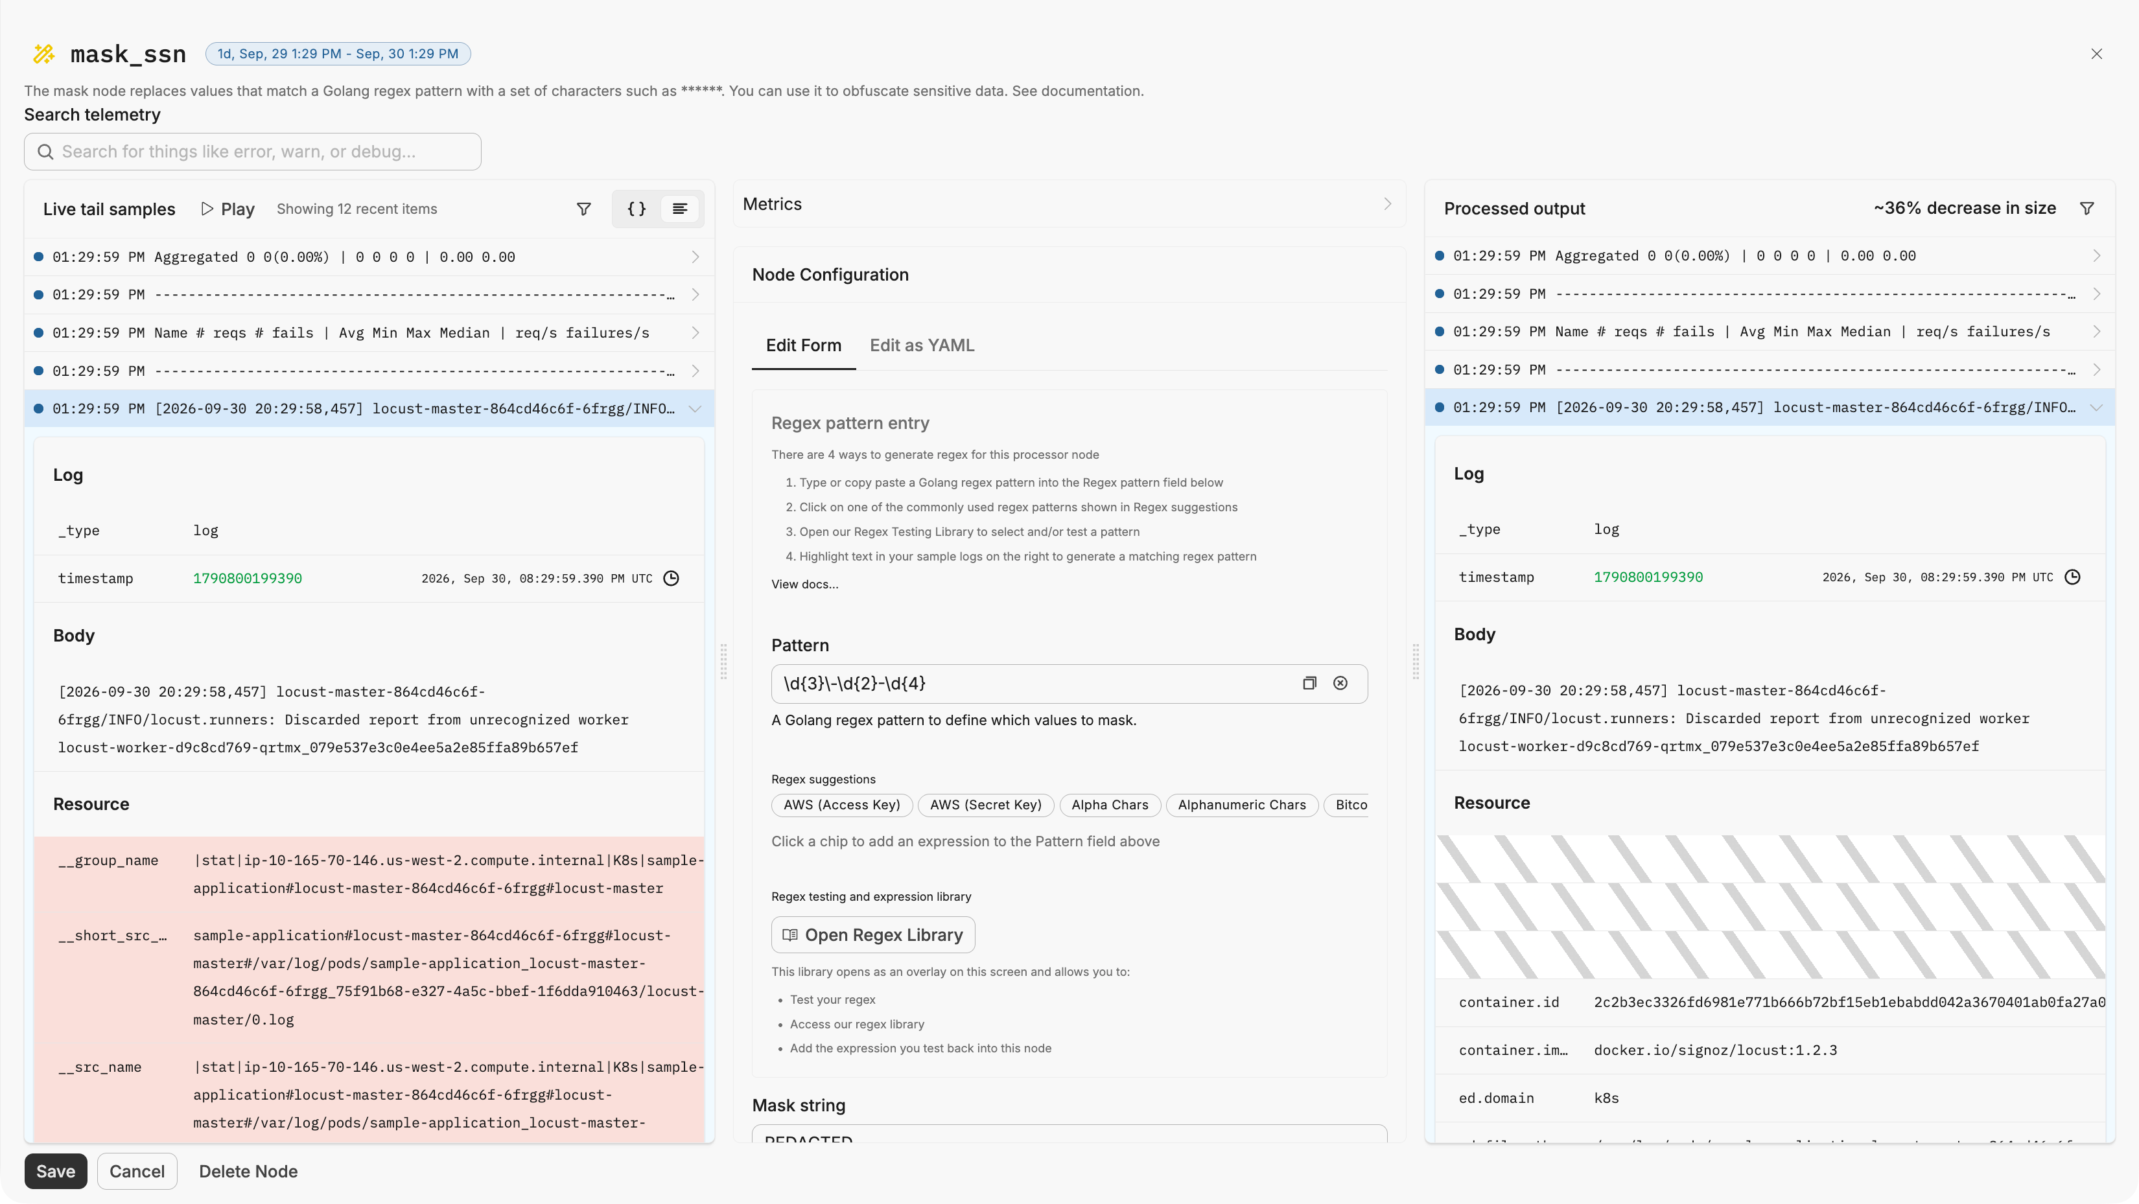Click the Mask string field
The image size is (2139, 1204).
pyautogui.click(x=1069, y=1134)
